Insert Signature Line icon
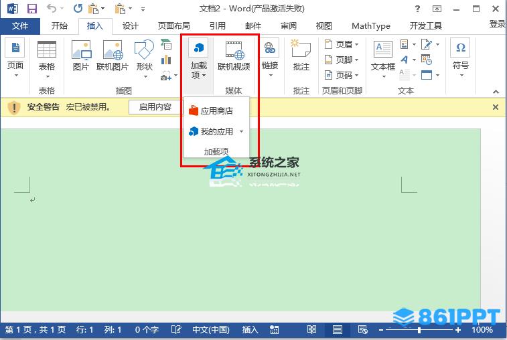Viewport: 507px width, 340px height. (426, 44)
